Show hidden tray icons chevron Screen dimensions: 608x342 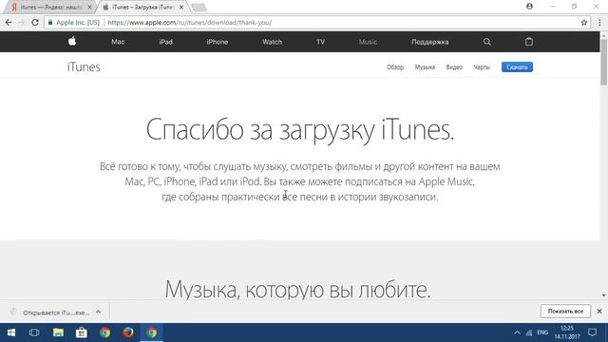517,332
